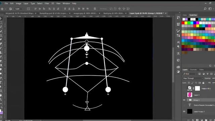Open the Filter menu
Viewport: 215px width, 121px height.
[x=47, y=3]
